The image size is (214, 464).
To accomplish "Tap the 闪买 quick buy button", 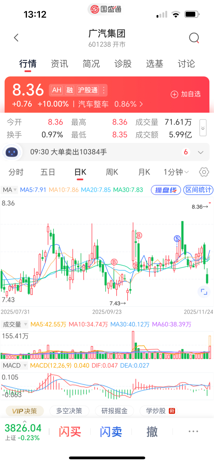I will point(70,432).
